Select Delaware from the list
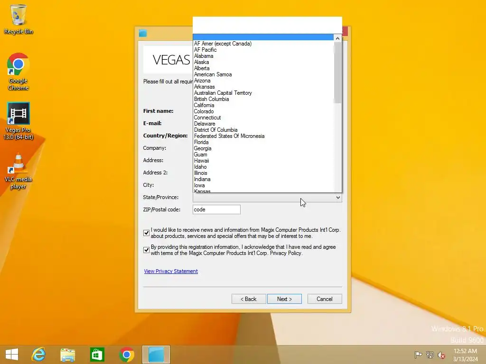The image size is (486, 364). [263, 124]
